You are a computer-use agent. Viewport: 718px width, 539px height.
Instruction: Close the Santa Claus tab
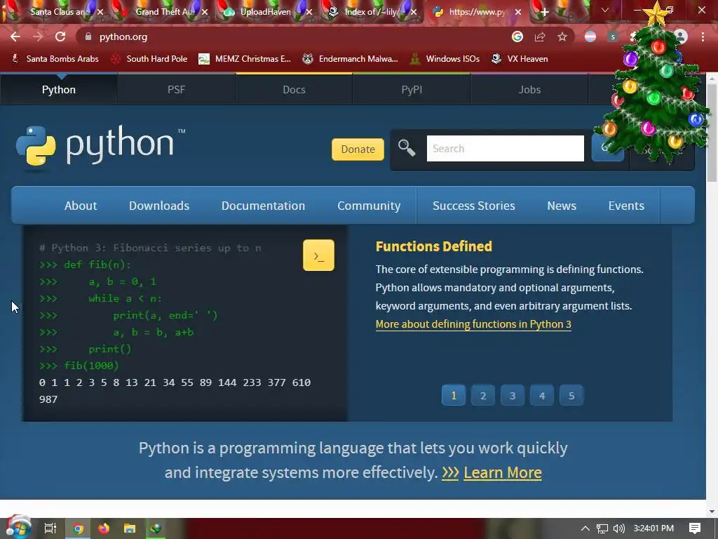(x=100, y=13)
